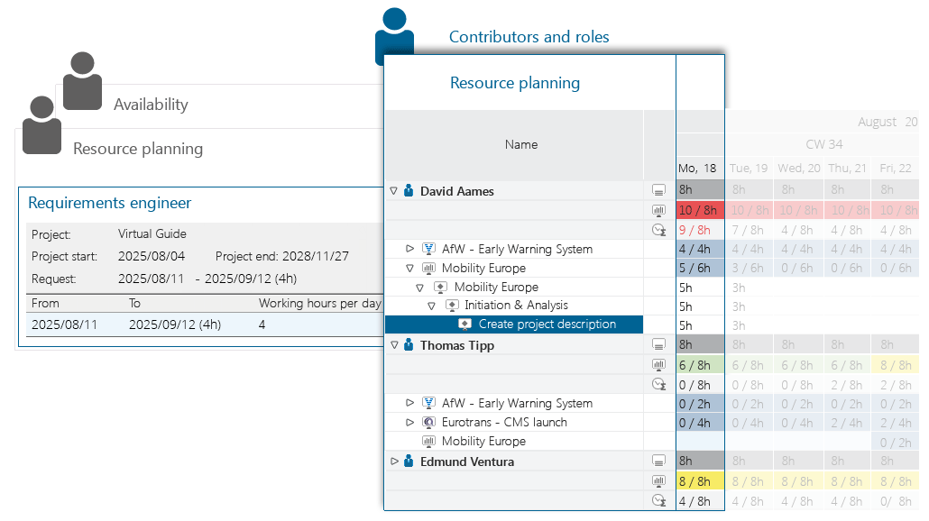
Task: Click the red 10 / 8h overload cell
Action: click(x=699, y=211)
